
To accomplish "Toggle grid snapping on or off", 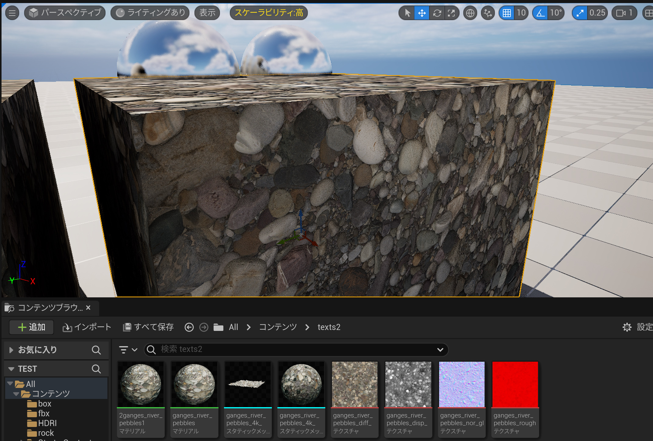I will tap(507, 13).
